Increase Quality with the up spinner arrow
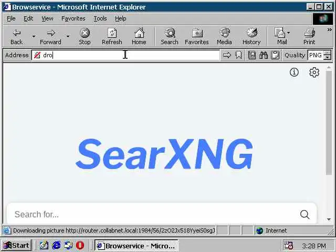This screenshot has height=252, width=336. 327,52
